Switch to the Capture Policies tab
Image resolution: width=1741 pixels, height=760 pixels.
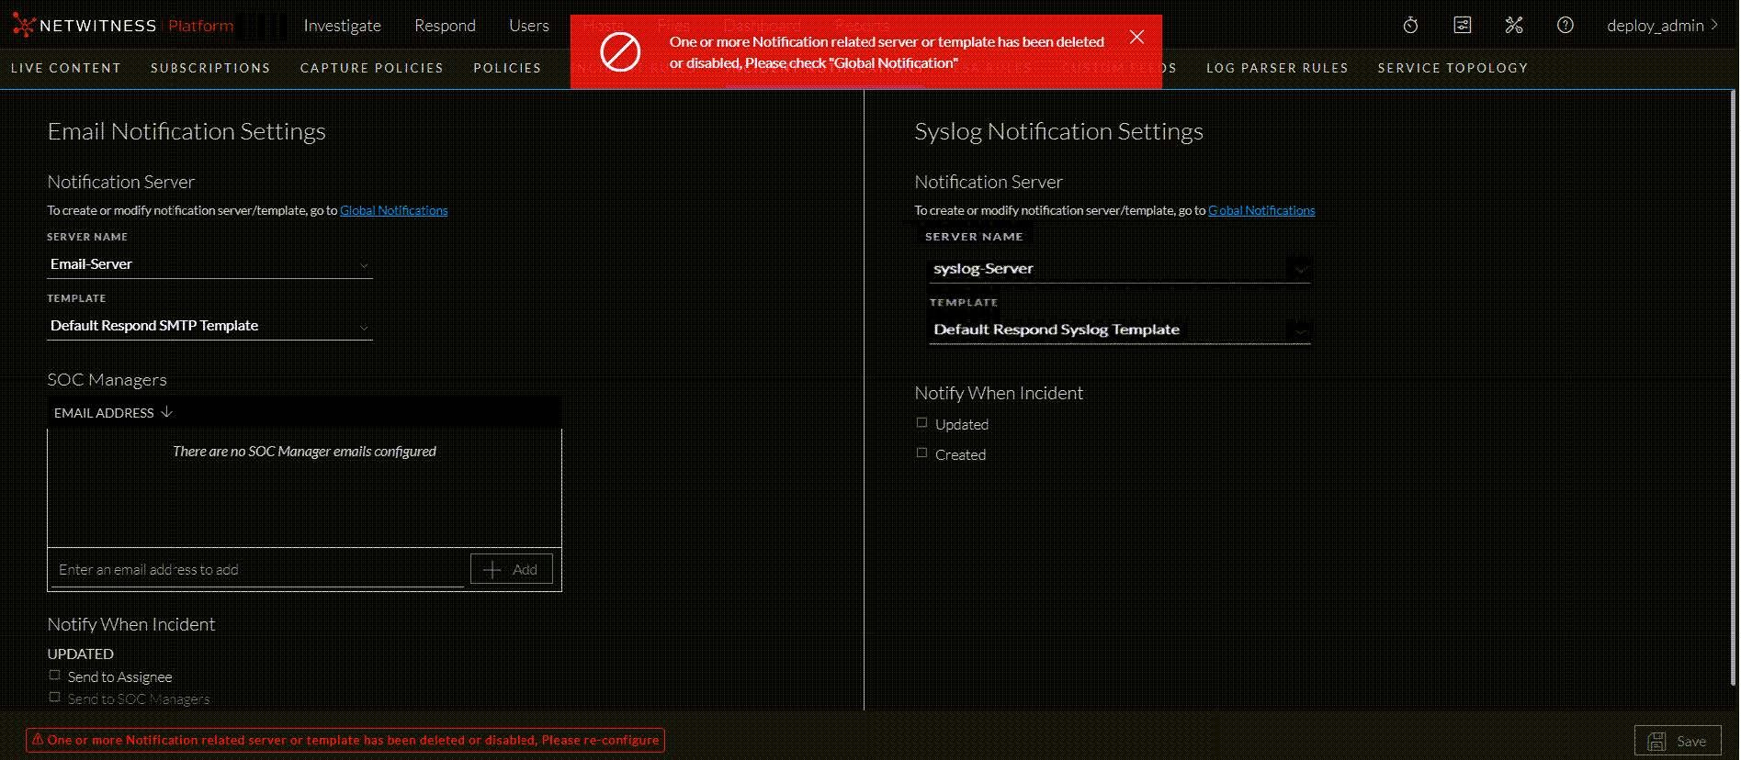371,68
